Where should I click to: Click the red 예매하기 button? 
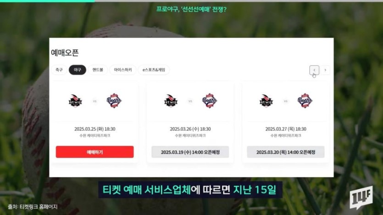(x=95, y=152)
